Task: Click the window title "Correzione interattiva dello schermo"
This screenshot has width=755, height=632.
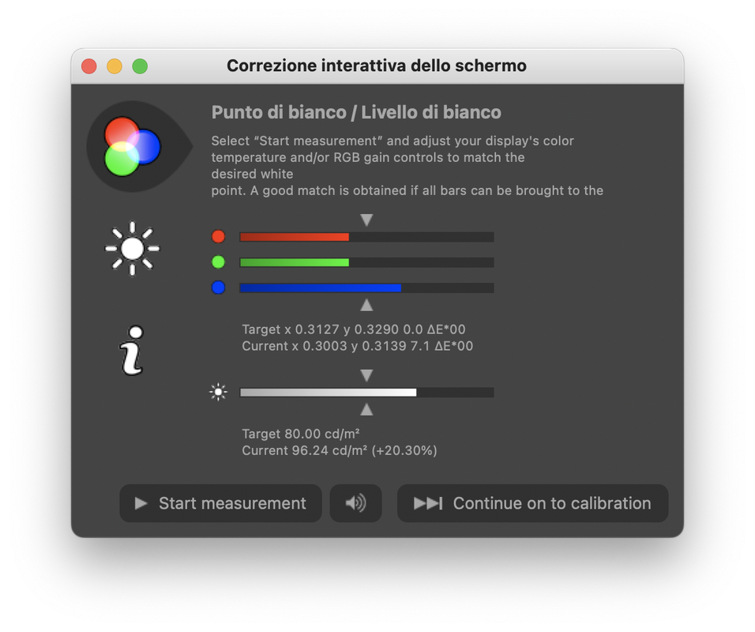Action: [x=377, y=66]
